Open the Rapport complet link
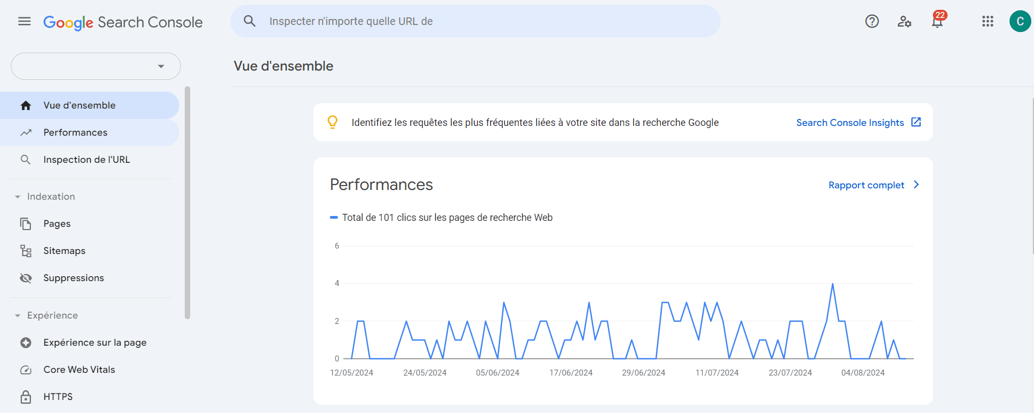 point(874,185)
